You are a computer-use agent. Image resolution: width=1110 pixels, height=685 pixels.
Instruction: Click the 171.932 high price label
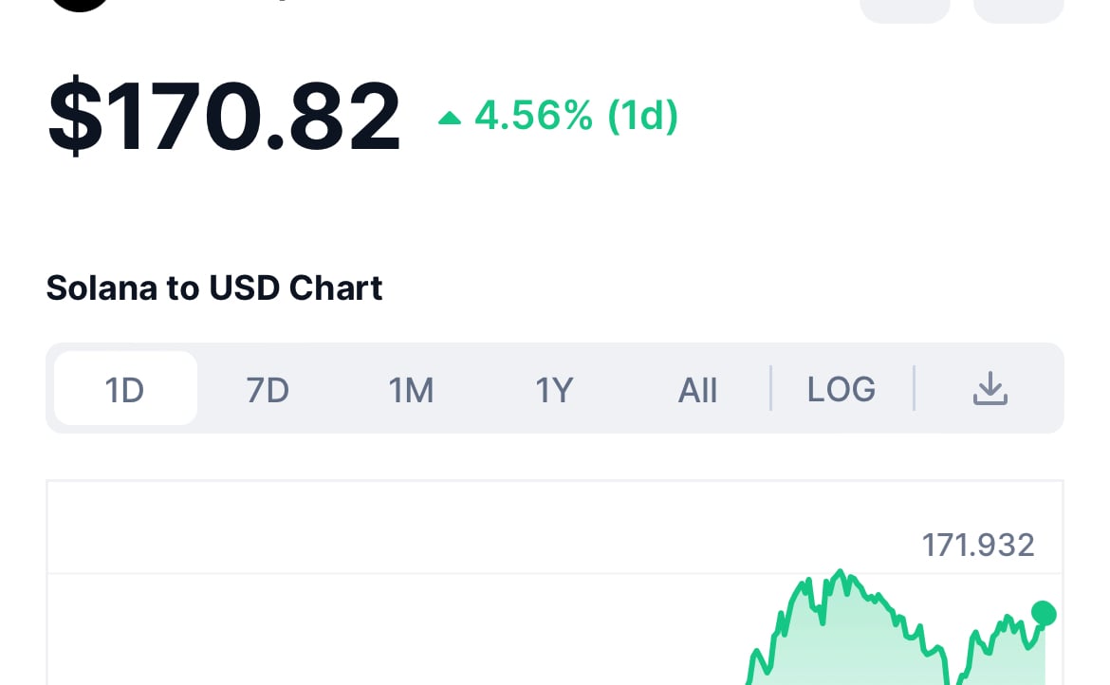[x=977, y=545]
